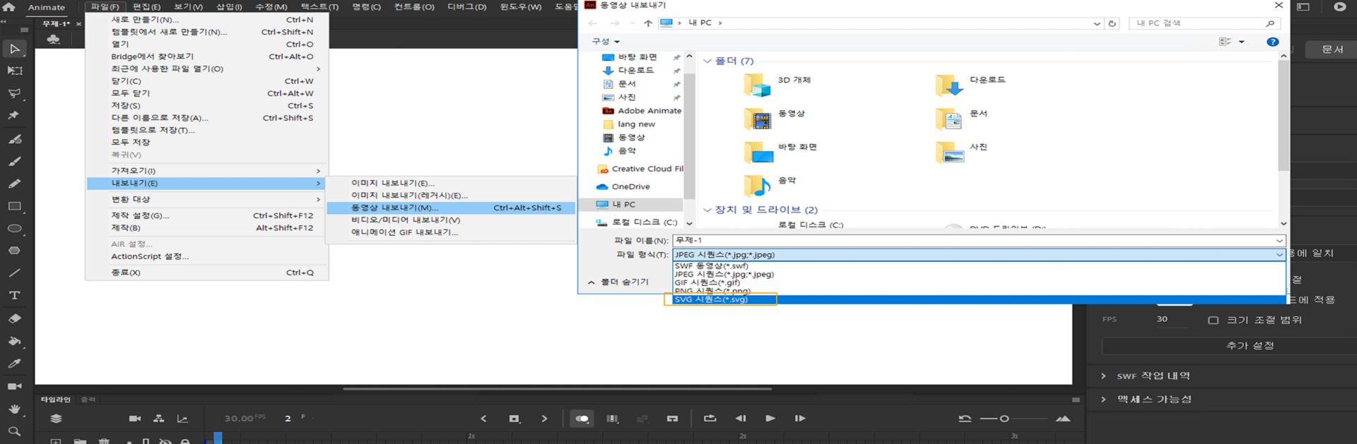1357x444 pixels.
Task: Expand the SWF 작업 내역 section
Action: click(x=1103, y=376)
